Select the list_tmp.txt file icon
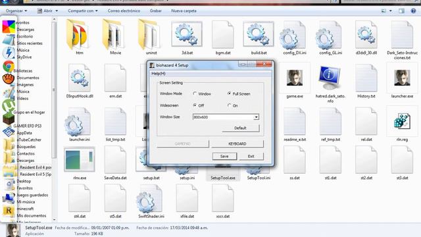This screenshot has width=421, height=237. click(116, 121)
